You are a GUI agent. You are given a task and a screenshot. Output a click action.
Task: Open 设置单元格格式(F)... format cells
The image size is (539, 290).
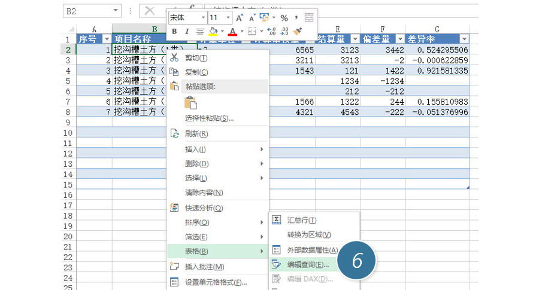[217, 282]
